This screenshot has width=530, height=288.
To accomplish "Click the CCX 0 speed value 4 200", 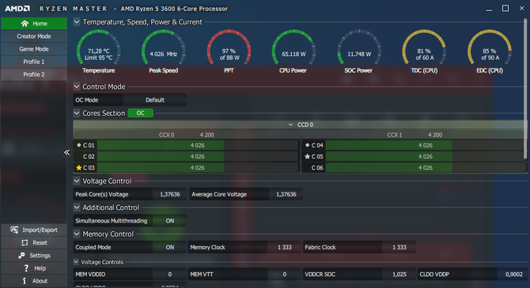I will 207,135.
